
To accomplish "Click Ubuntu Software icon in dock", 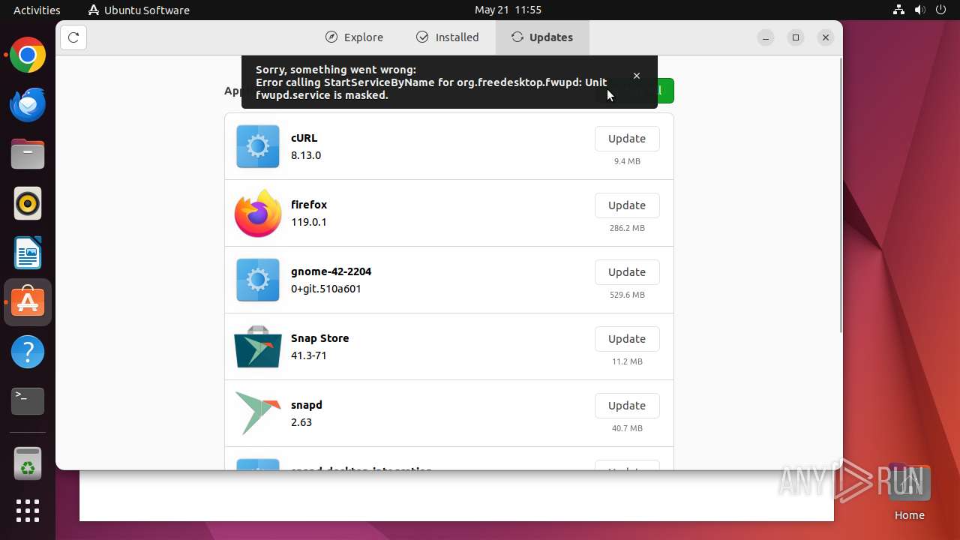I will click(28, 302).
